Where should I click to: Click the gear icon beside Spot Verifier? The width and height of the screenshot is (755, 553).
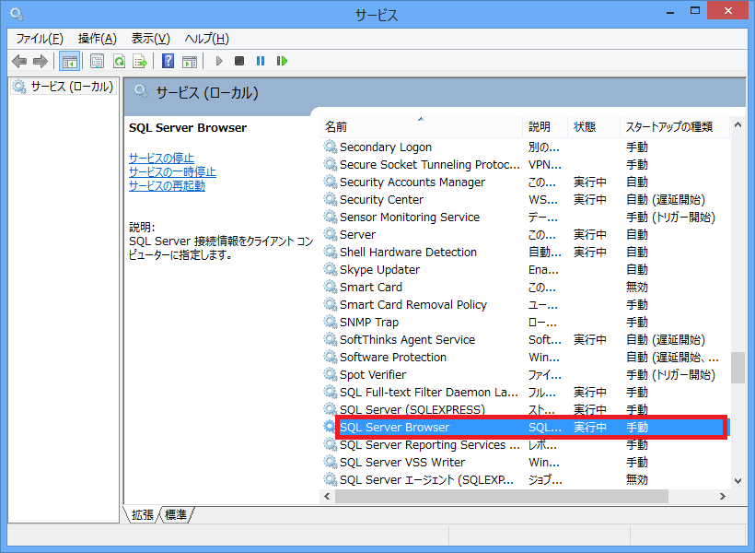point(330,374)
